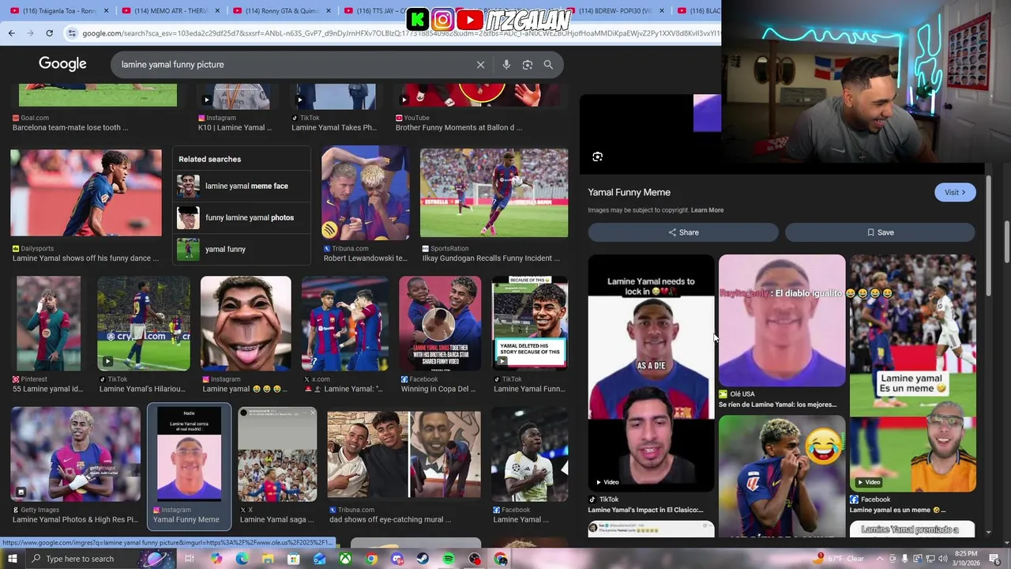
Task: Show hidden system tray icons
Action: pos(880,559)
